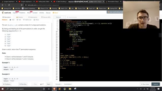
Task: Open Explore in LeetCode nav
Action: pos(15,13)
